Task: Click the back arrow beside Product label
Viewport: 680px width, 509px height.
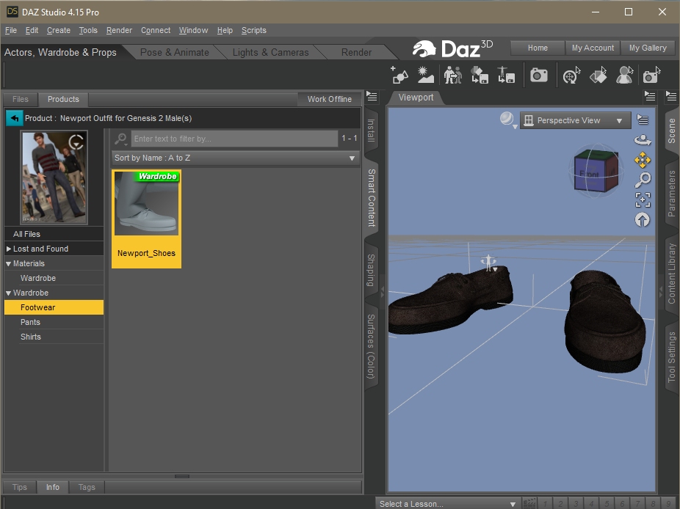Action: point(14,118)
